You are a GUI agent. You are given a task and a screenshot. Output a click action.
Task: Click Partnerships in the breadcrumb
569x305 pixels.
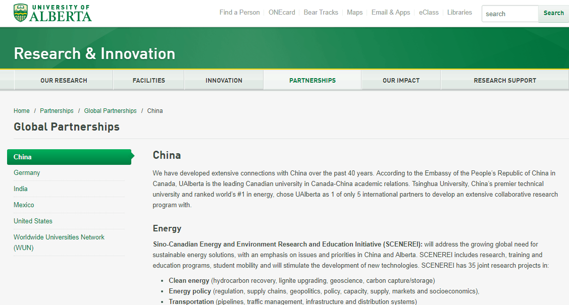click(57, 111)
